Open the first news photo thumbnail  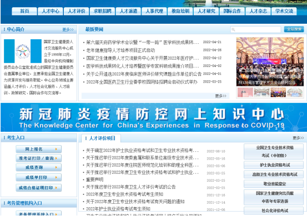pyautogui.click(x=245, y=92)
